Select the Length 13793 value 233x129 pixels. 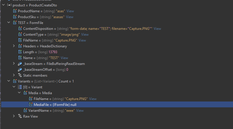[x=53, y=52]
